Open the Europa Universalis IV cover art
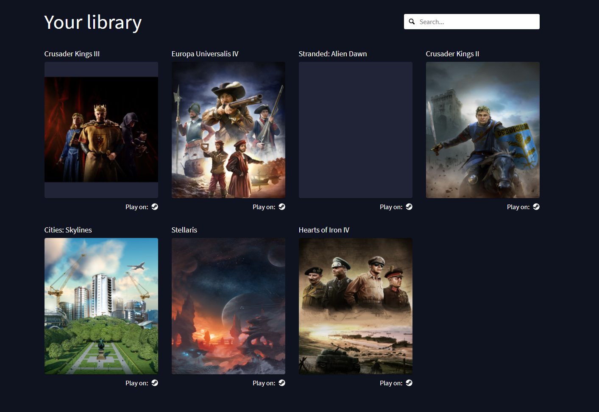This screenshot has width=599, height=412. pyautogui.click(x=228, y=130)
